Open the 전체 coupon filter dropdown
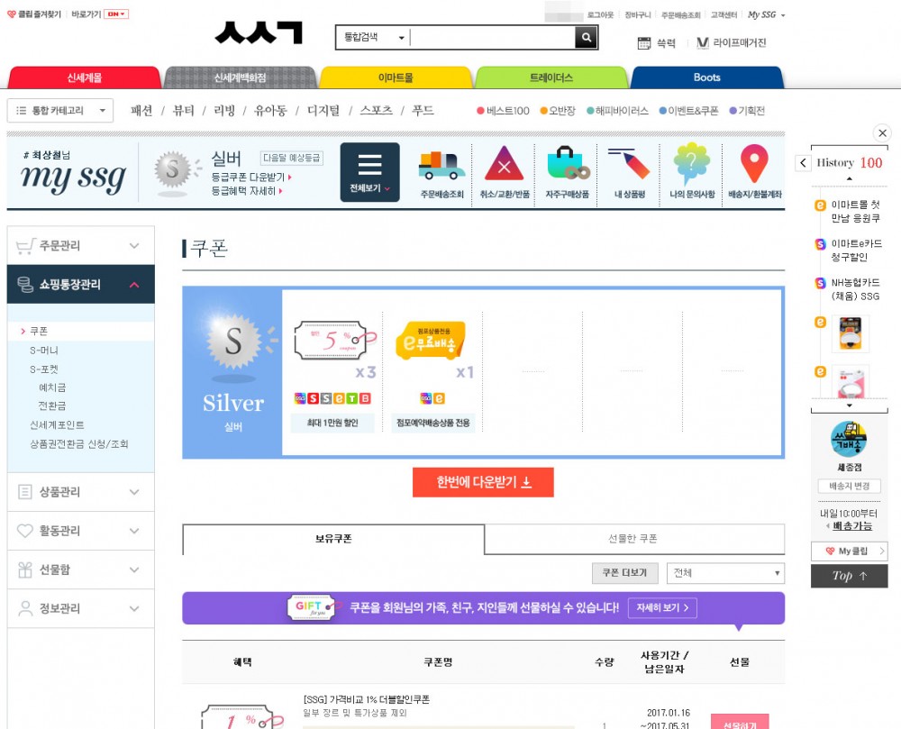The width and height of the screenshot is (901, 729). point(725,573)
